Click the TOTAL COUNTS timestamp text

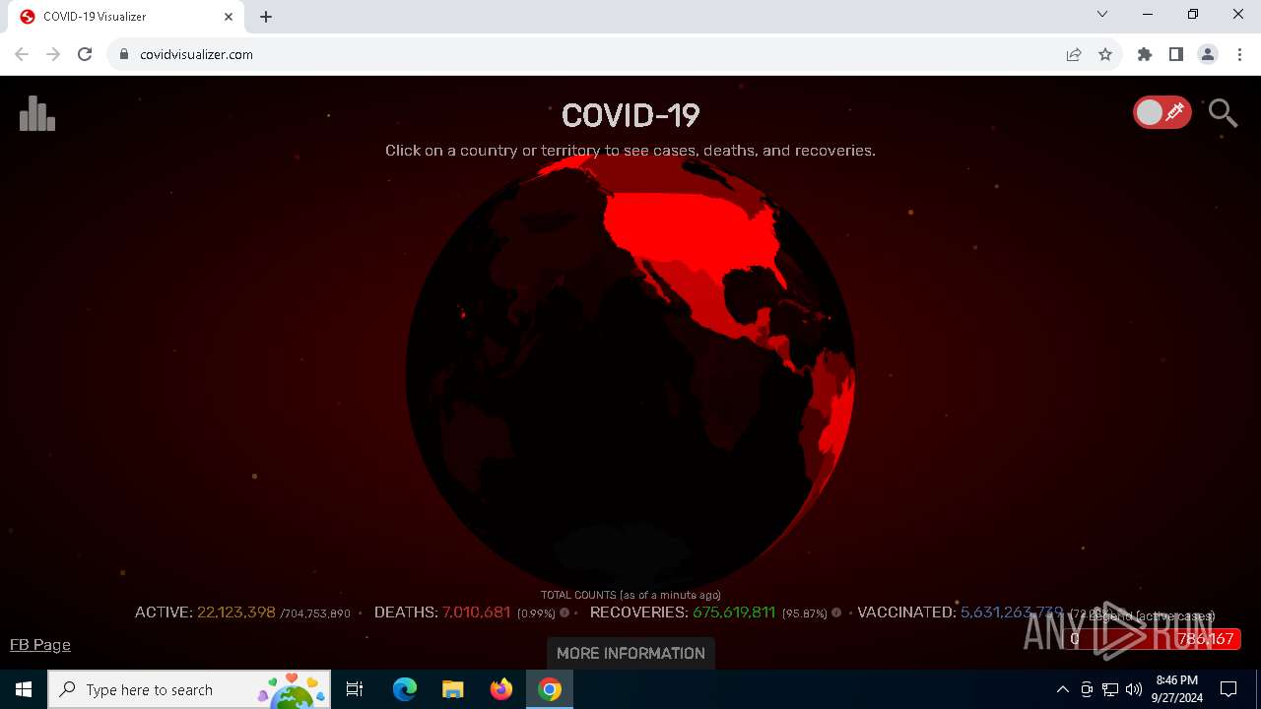click(x=630, y=595)
